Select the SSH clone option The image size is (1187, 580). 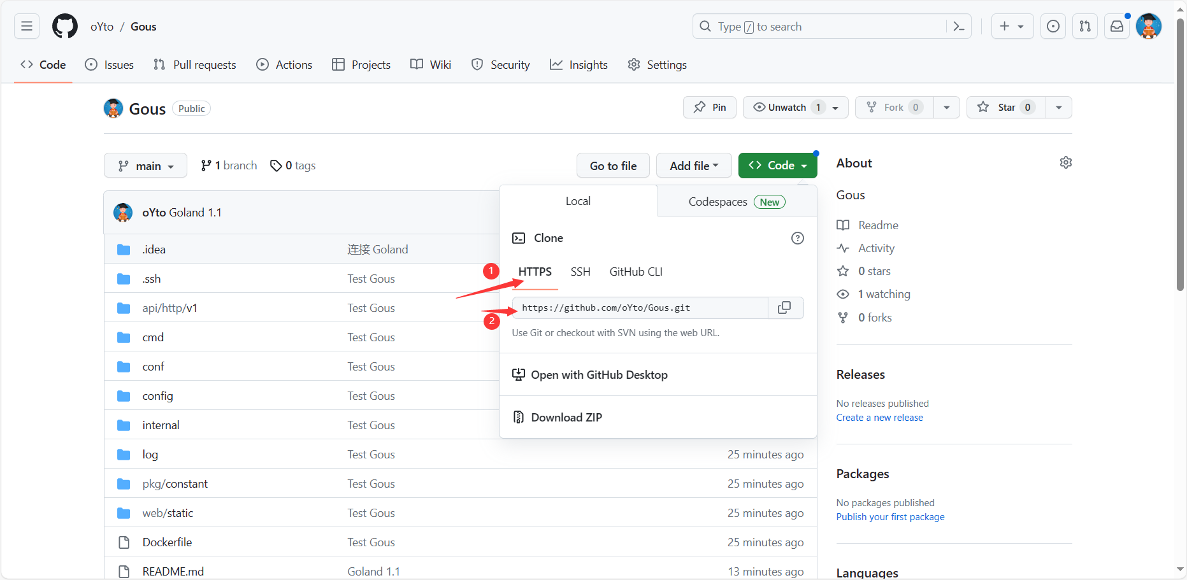point(580,272)
